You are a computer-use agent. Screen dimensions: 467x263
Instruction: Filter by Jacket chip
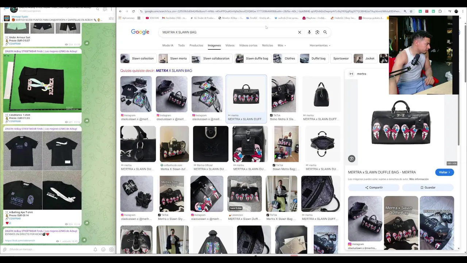[365, 58]
